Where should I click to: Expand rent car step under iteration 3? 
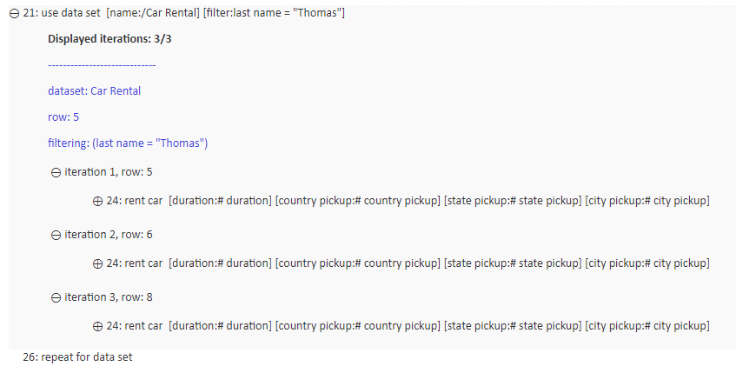tap(97, 327)
